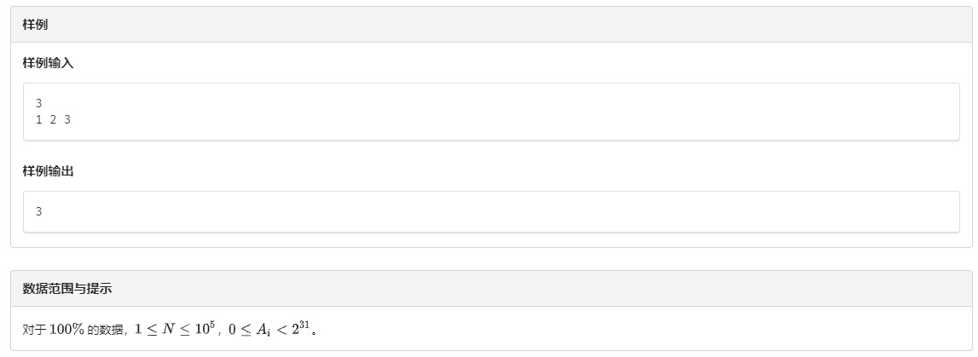Click the leading 0 in the A_i constraint
The image size is (978, 357).
pyautogui.click(x=231, y=330)
